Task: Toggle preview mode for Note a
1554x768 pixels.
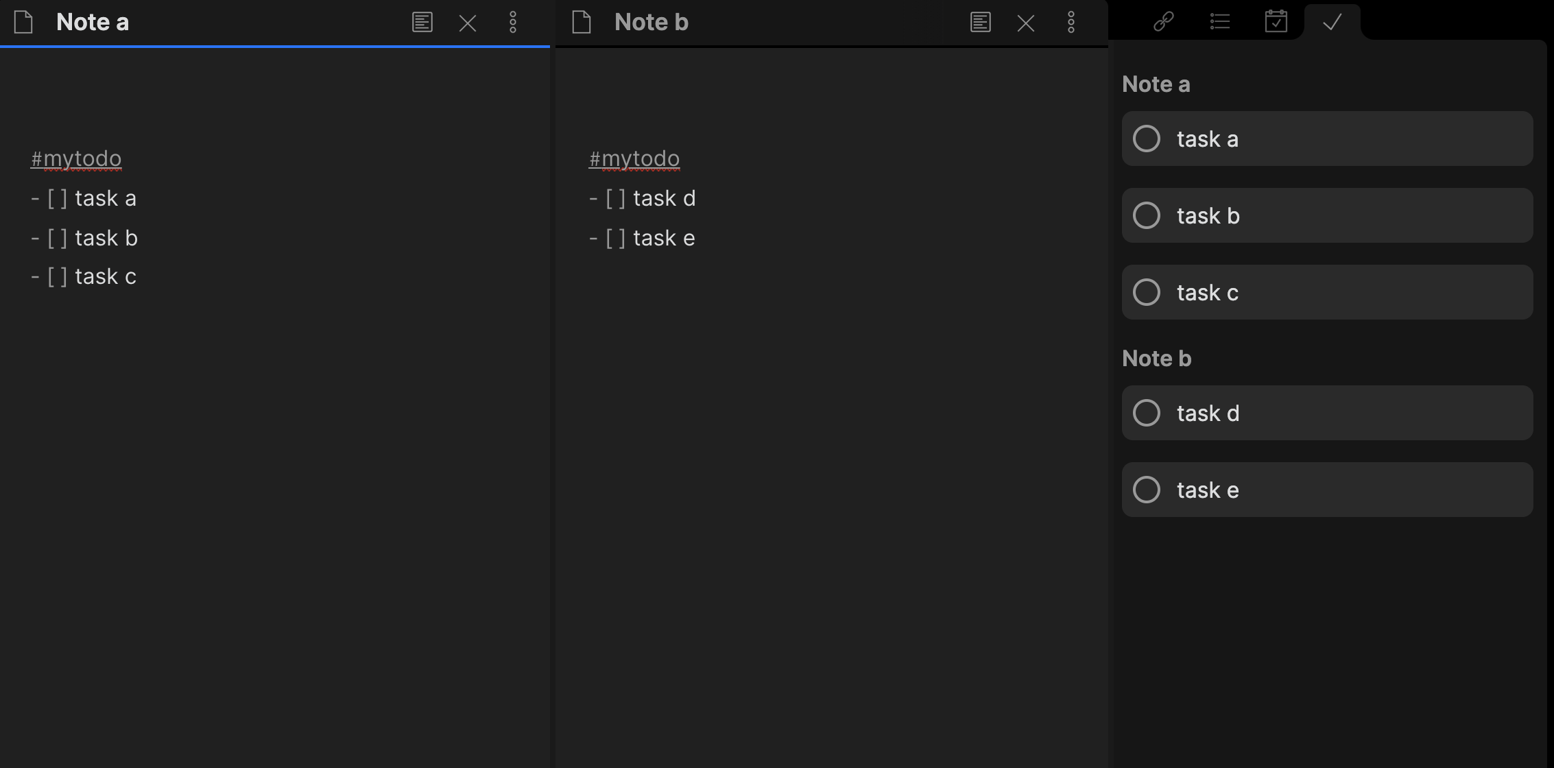Action: click(x=422, y=23)
